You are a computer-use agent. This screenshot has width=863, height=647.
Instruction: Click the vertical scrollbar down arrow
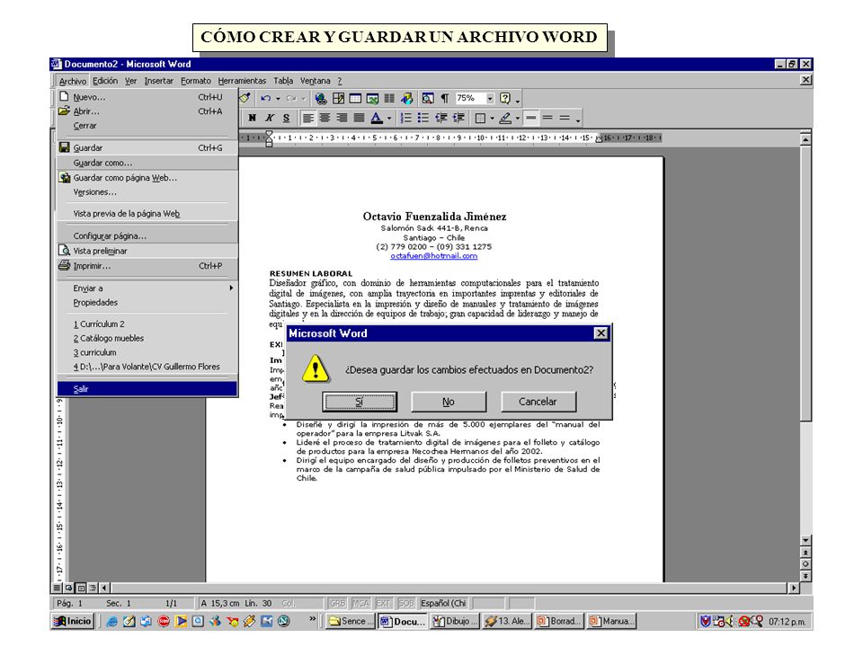coord(805,541)
